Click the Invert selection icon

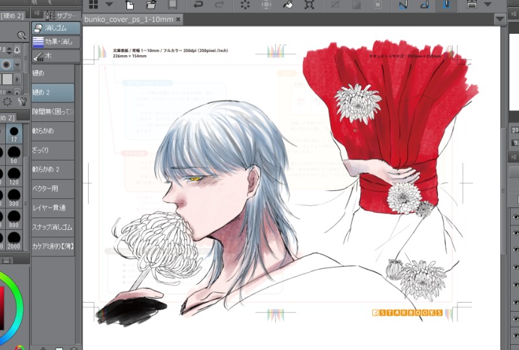pyautogui.click(x=356, y=5)
